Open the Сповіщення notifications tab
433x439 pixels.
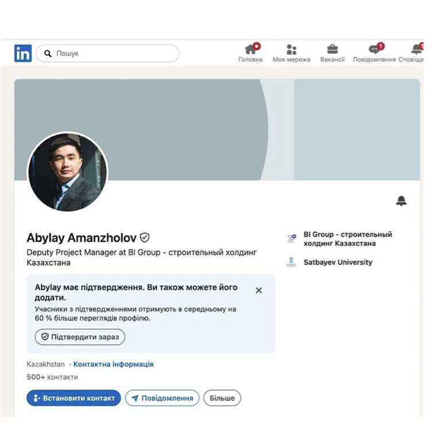tap(411, 53)
